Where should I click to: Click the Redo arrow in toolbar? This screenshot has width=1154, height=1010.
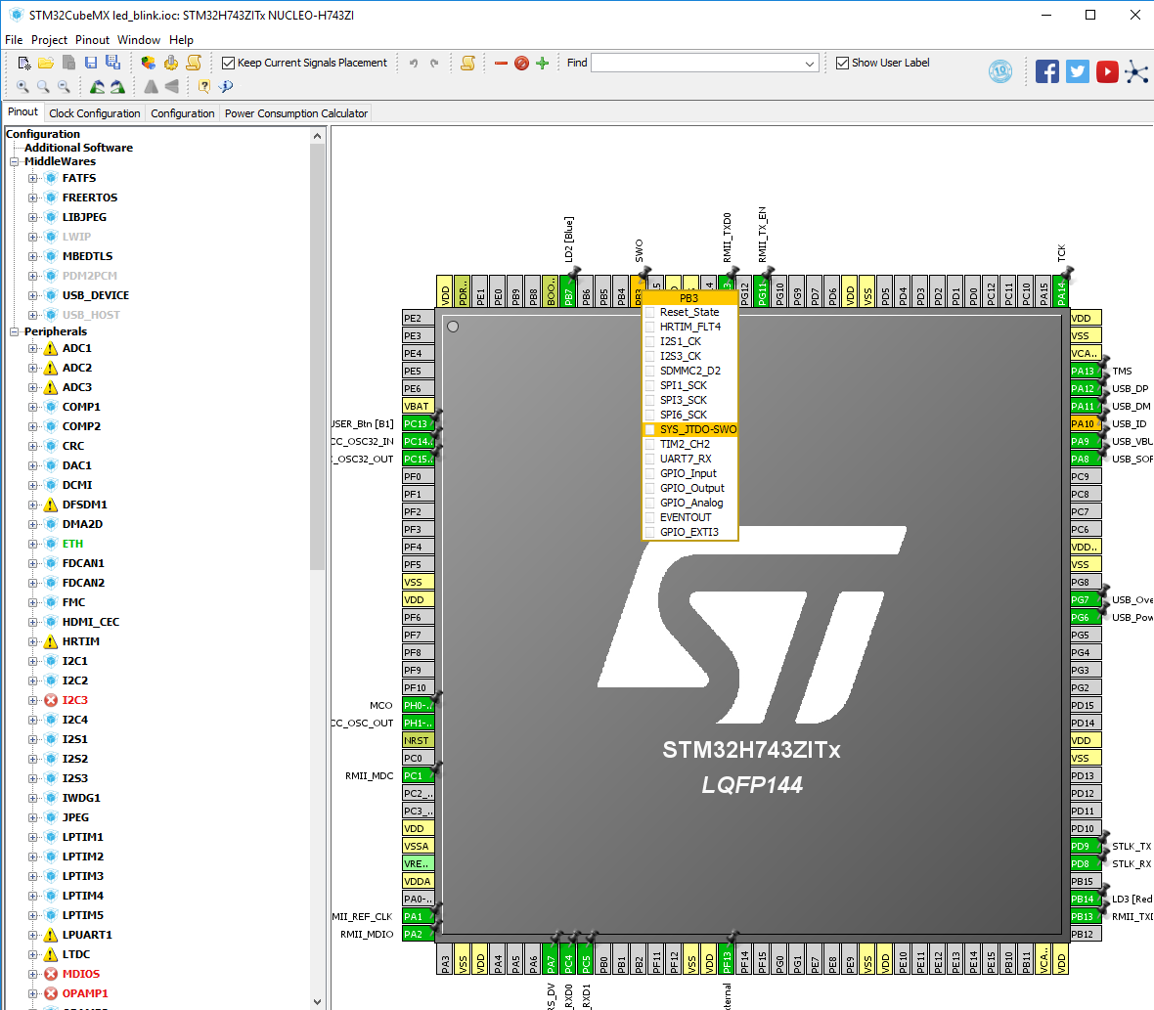tap(434, 64)
